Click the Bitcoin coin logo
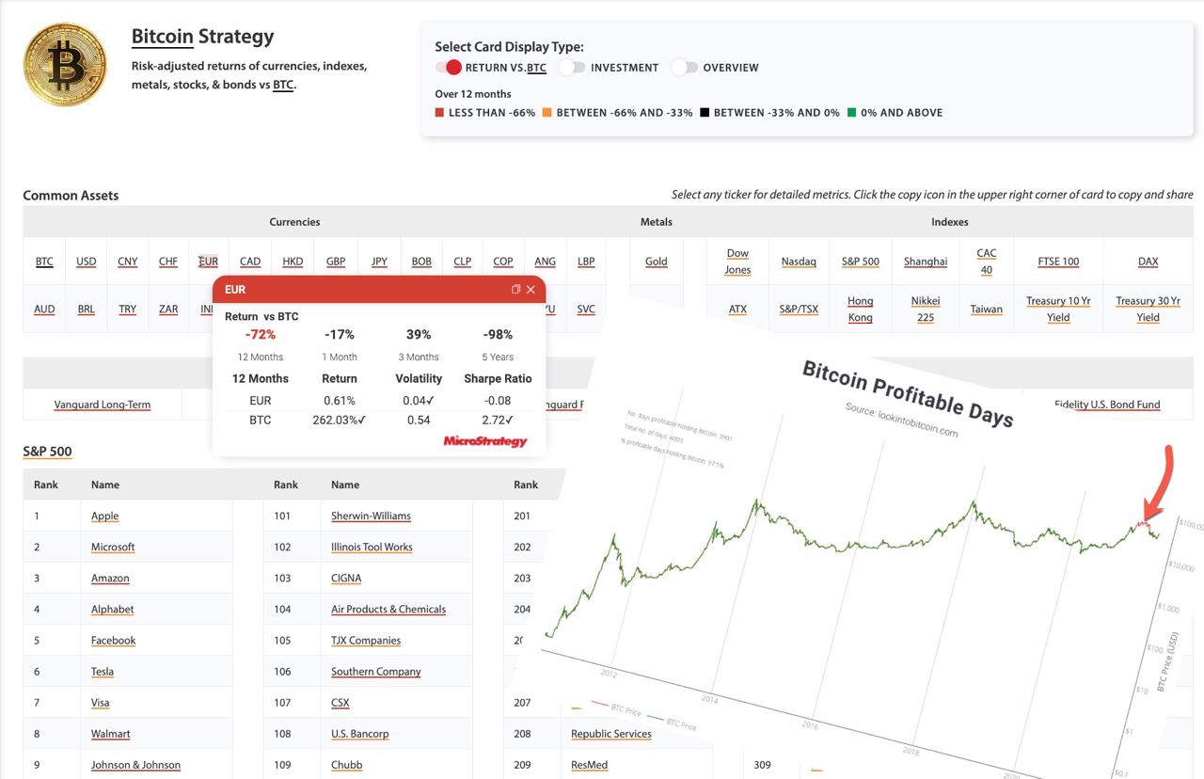The width and height of the screenshot is (1204, 779). click(66, 65)
